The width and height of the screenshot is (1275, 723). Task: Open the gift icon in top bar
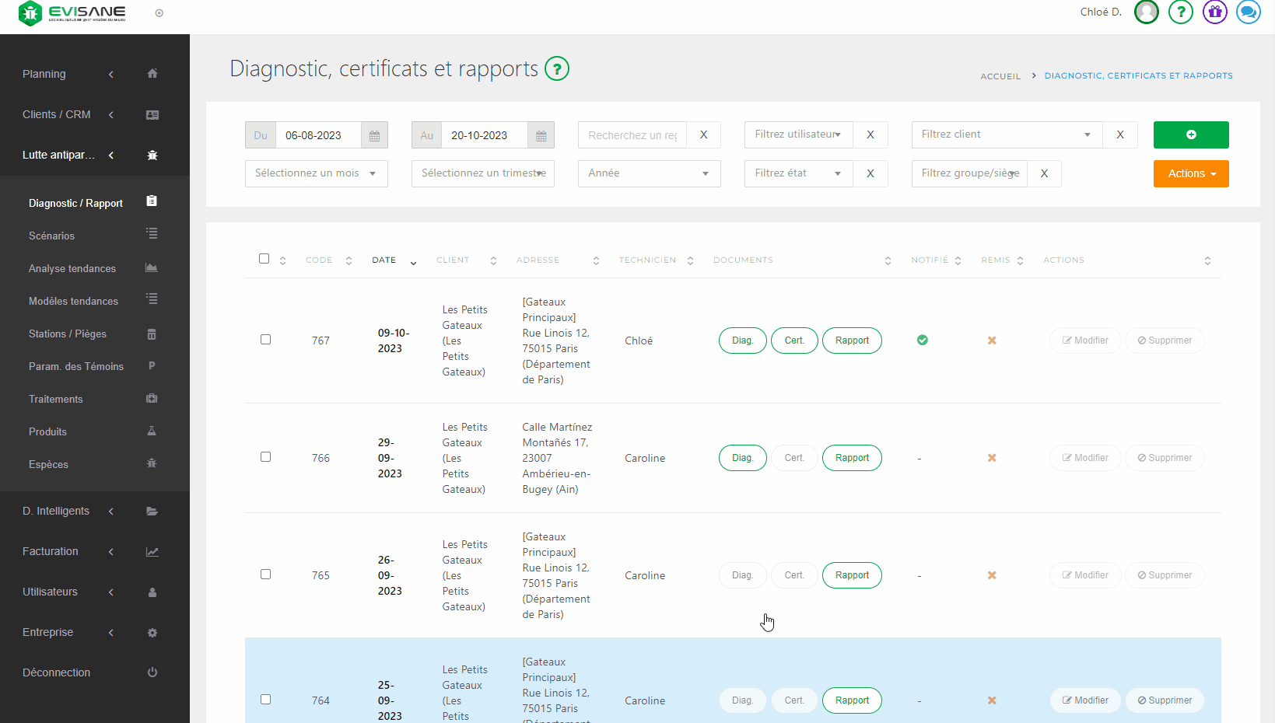click(x=1214, y=12)
